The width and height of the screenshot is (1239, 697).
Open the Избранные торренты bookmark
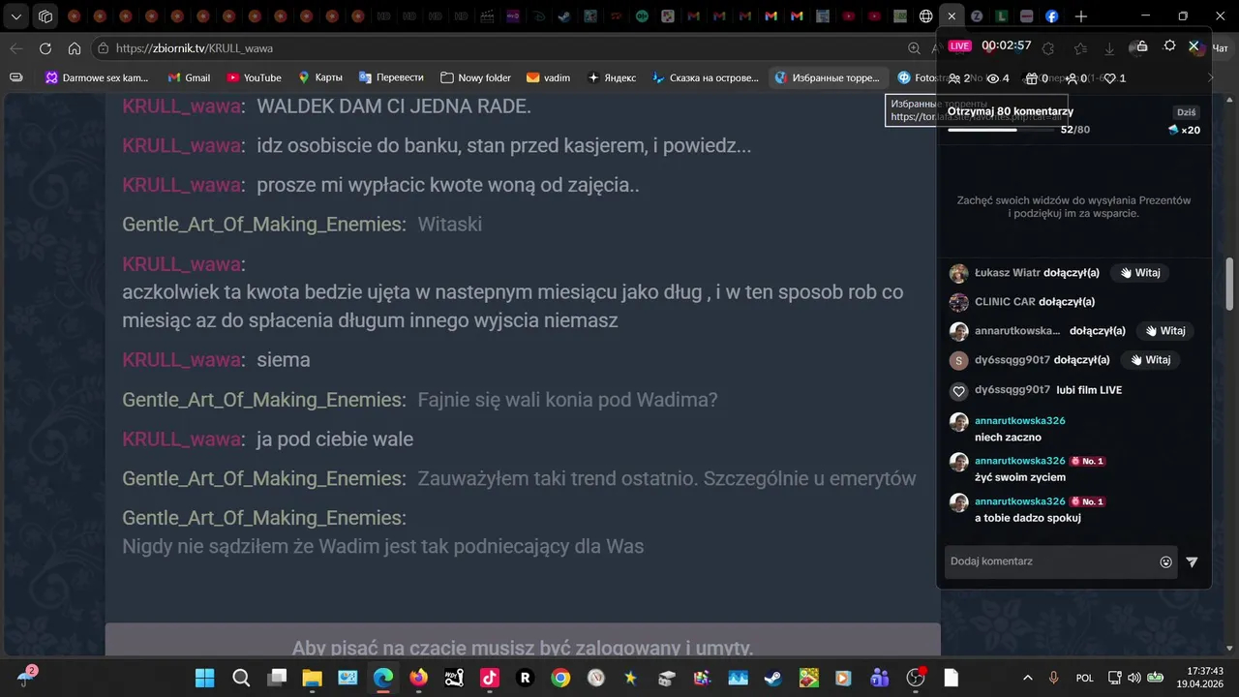pyautogui.click(x=827, y=77)
